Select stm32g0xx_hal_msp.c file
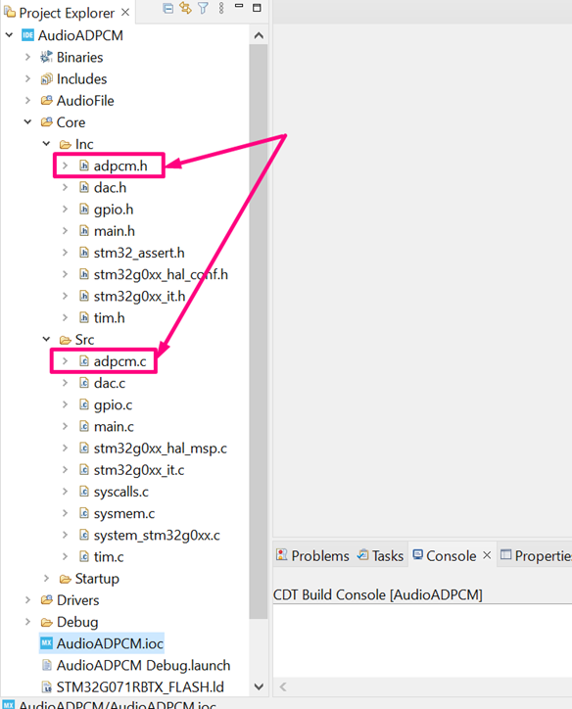This screenshot has height=709, width=572. click(161, 449)
